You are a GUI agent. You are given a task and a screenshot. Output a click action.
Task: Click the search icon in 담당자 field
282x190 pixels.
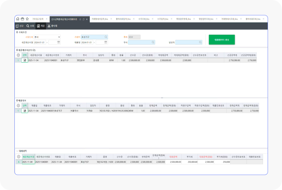[x=200, y=42]
